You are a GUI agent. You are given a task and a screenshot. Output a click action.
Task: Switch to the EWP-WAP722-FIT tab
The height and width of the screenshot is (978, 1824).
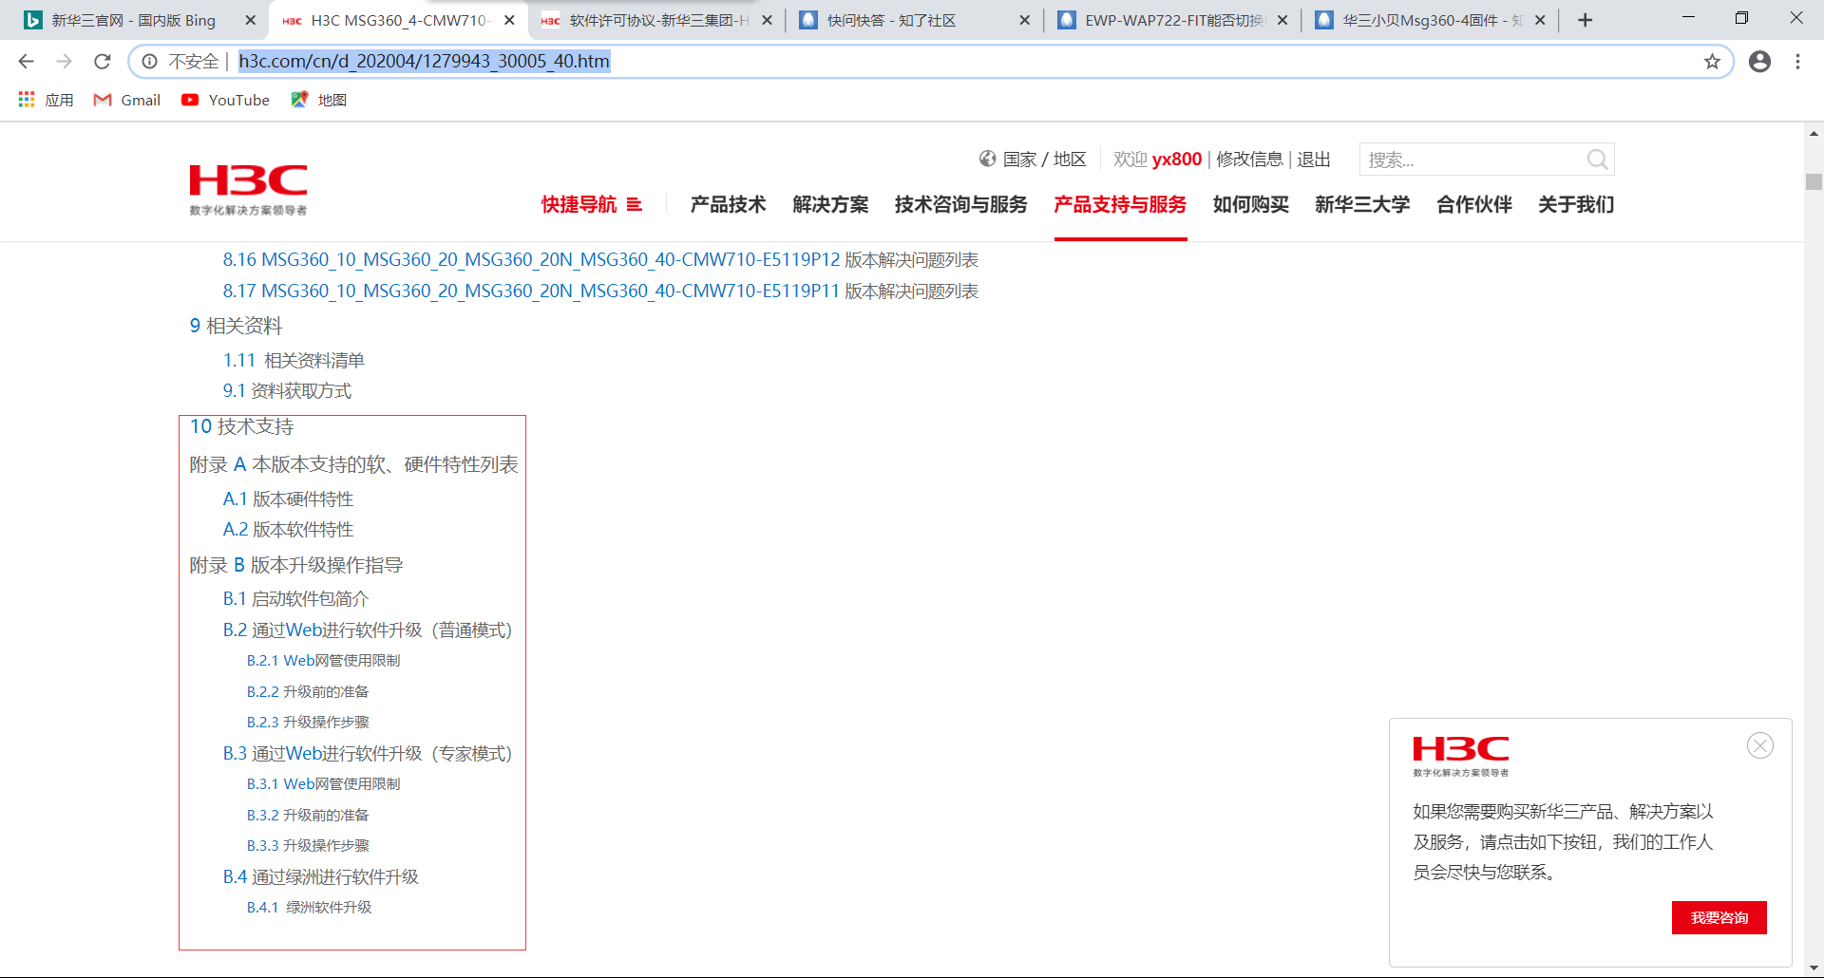(1174, 20)
